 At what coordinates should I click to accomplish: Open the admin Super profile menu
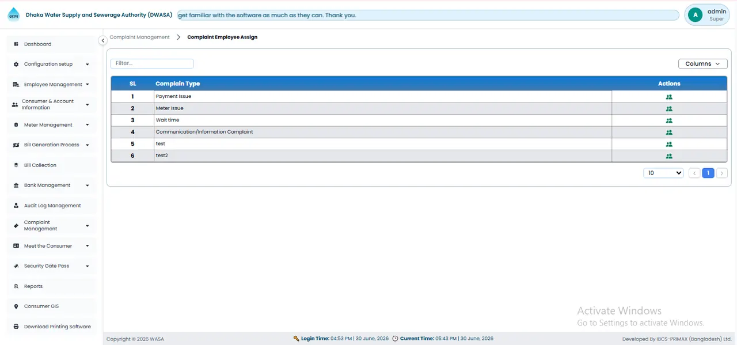click(707, 15)
